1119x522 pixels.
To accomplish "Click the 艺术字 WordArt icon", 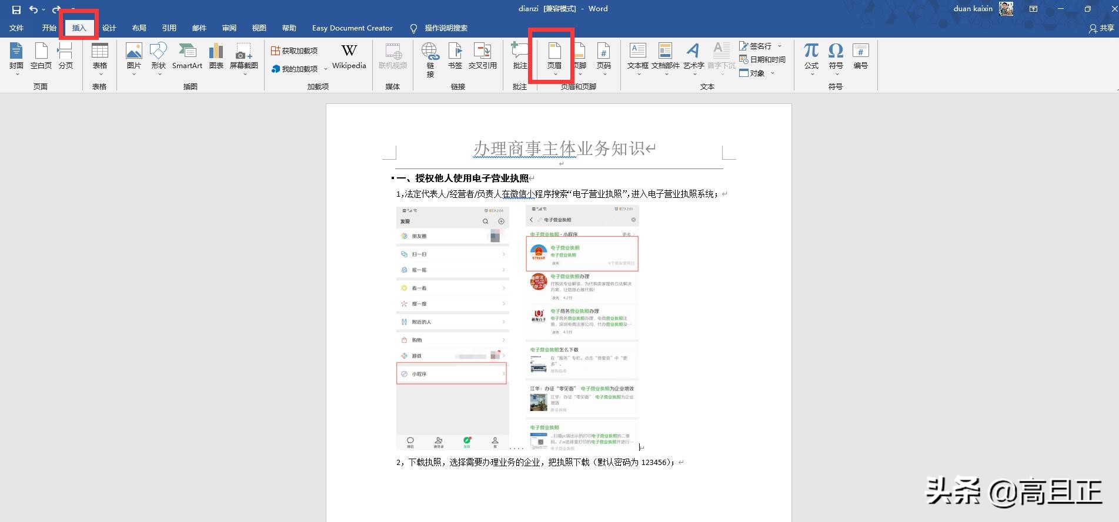I will point(693,56).
